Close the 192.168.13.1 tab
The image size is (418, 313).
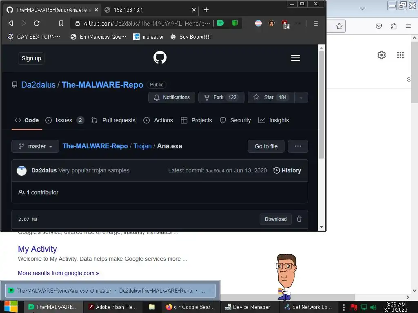point(194,10)
